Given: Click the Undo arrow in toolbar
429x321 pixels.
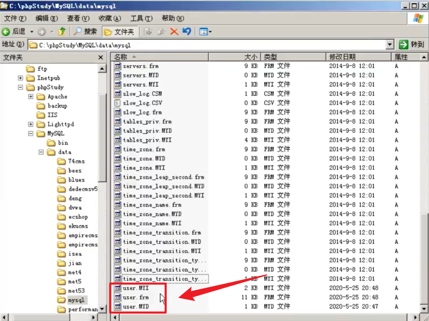Looking at the screenshot, I should click(187, 31).
